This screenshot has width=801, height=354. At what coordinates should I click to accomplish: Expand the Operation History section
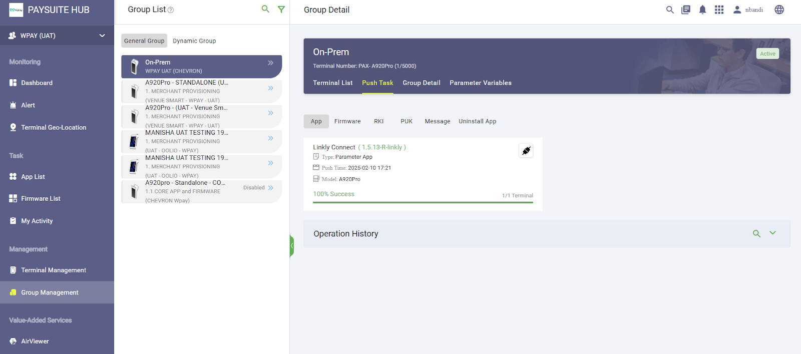[773, 233]
